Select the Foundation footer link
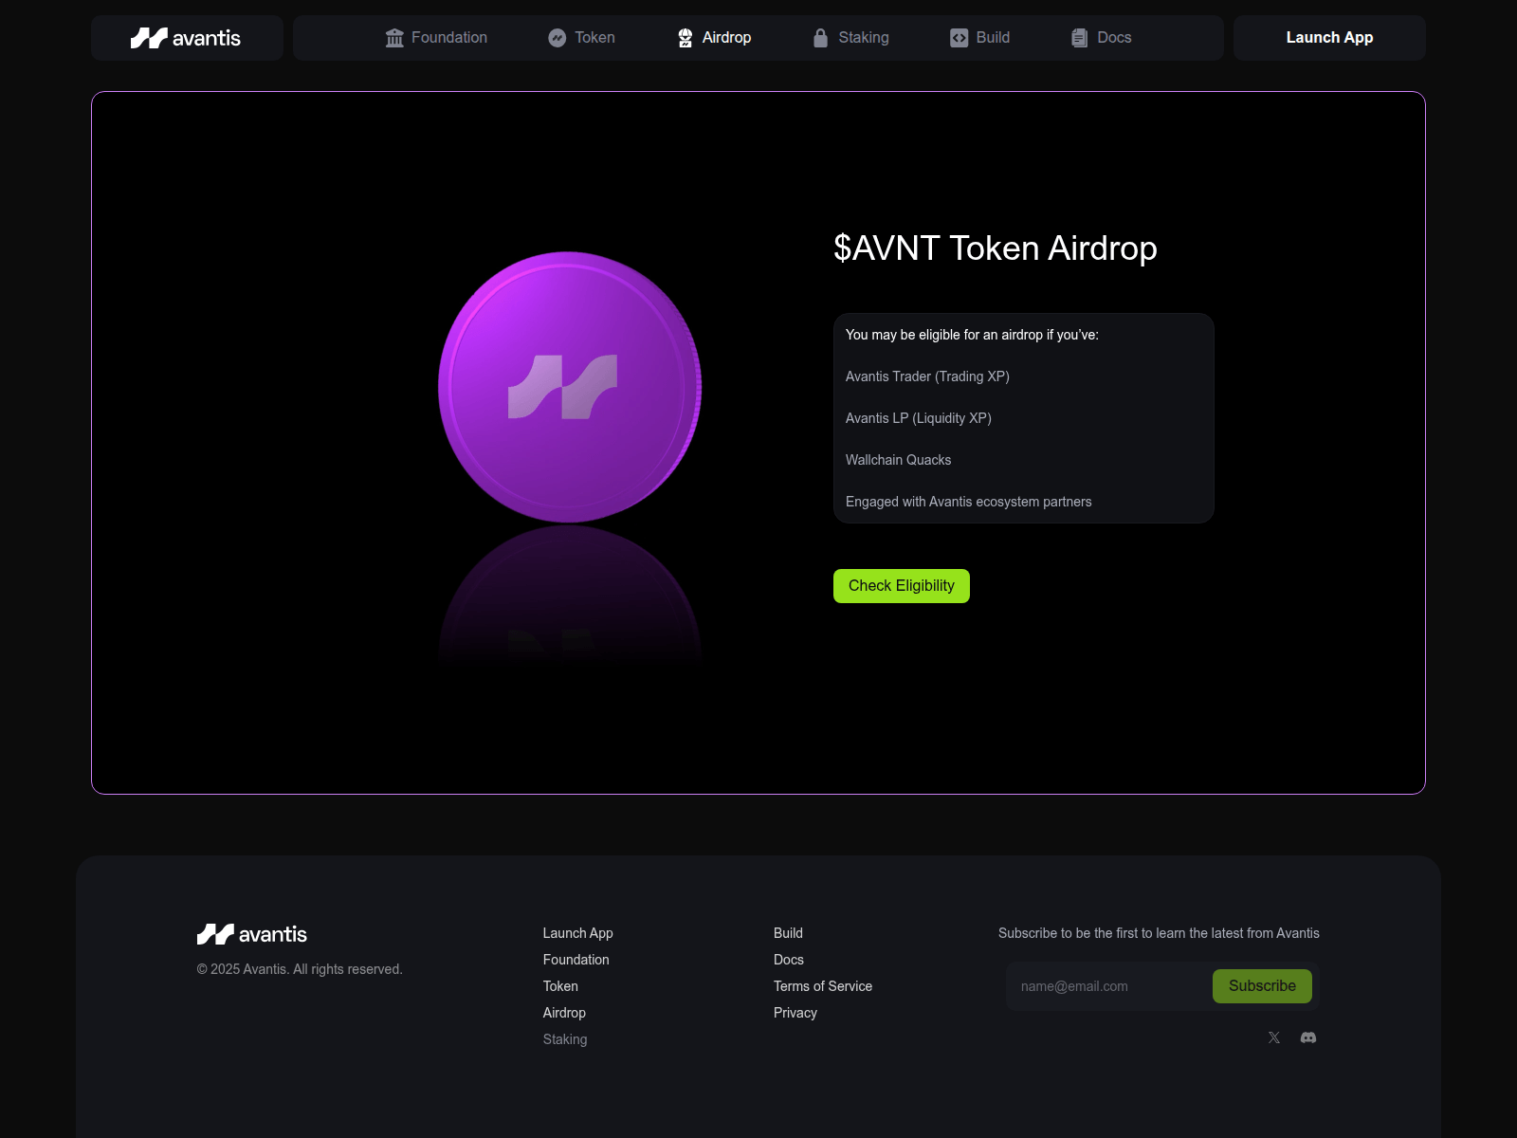The image size is (1517, 1138). click(x=576, y=959)
